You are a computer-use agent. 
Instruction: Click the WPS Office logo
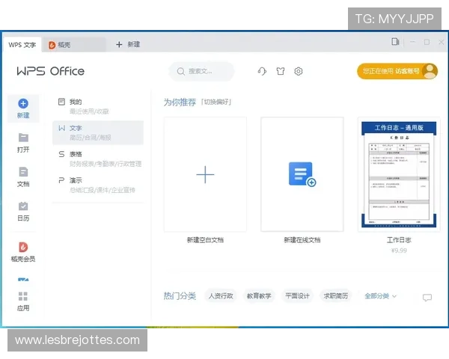pyautogui.click(x=51, y=71)
